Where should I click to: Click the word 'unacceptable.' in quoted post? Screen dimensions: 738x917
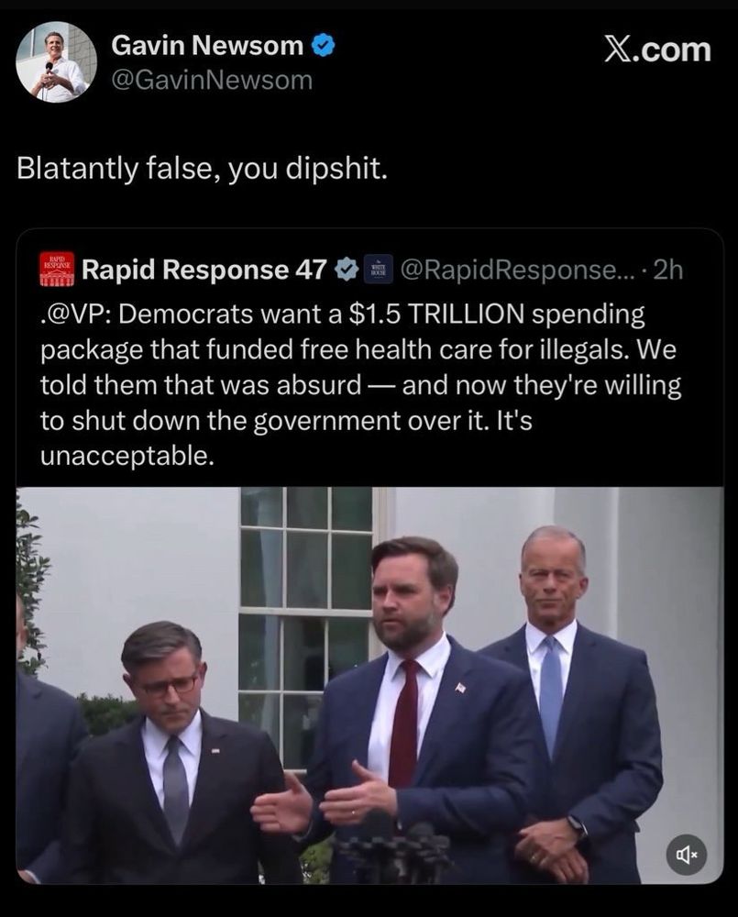[x=127, y=456]
